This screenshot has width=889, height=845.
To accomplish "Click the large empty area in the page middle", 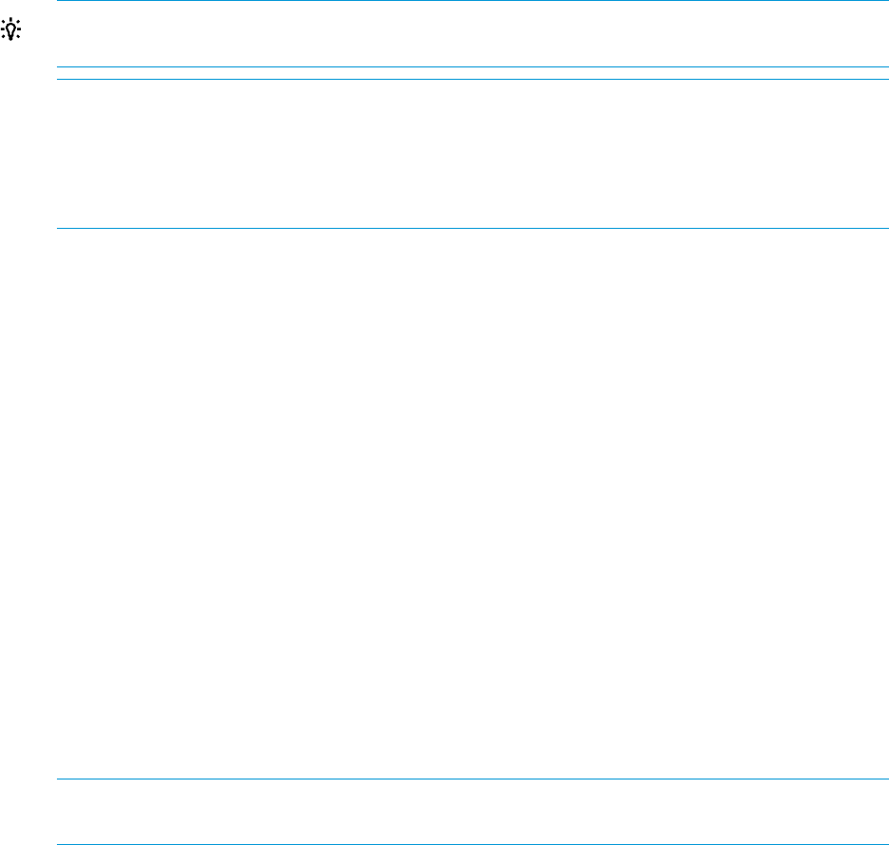I will click(x=472, y=503).
